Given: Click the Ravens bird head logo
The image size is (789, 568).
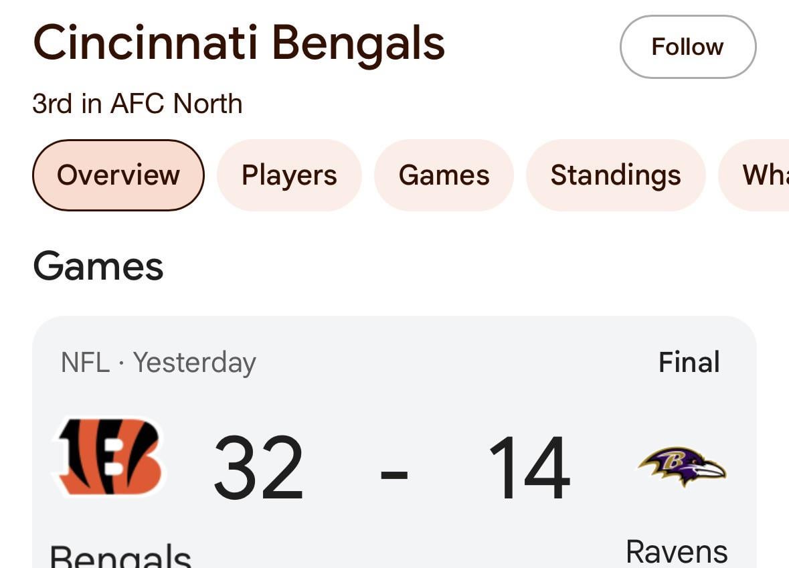Looking at the screenshot, I should click(x=683, y=466).
